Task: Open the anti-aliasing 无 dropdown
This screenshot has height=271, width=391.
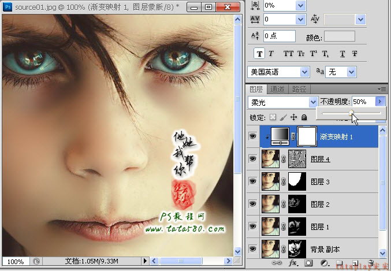Action: click(351, 72)
